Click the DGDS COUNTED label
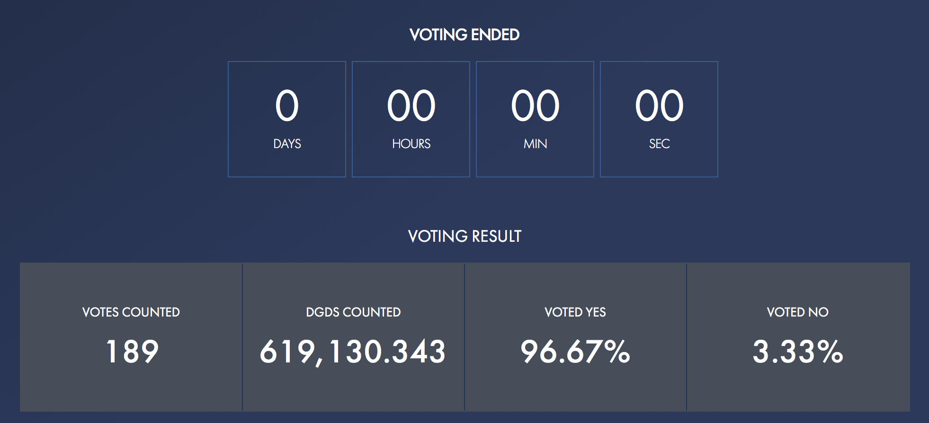Image resolution: width=929 pixels, height=423 pixels. click(353, 312)
